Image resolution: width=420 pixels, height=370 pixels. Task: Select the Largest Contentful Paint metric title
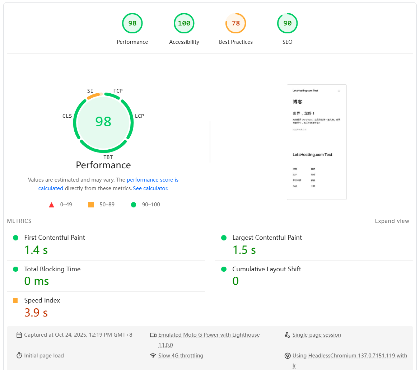click(x=267, y=238)
